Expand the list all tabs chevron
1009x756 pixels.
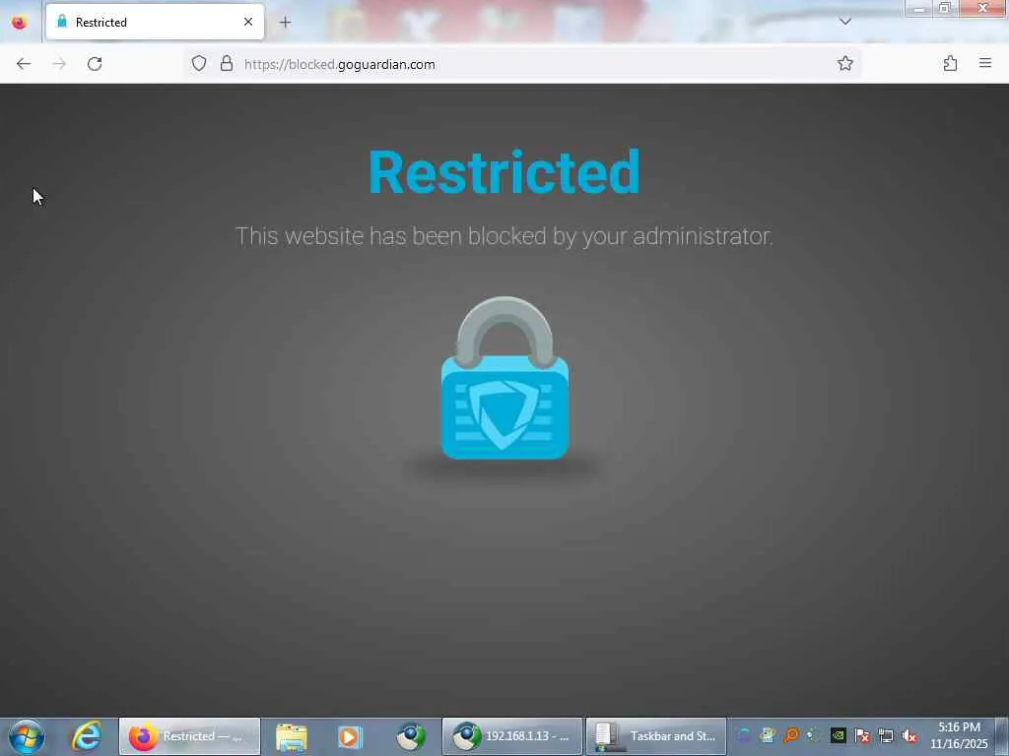click(x=845, y=22)
